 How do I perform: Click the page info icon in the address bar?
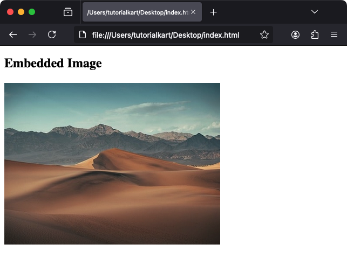83,34
